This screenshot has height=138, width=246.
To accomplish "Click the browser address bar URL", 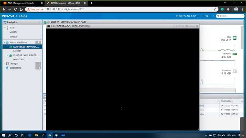I will pyautogui.click(x=65, y=9).
